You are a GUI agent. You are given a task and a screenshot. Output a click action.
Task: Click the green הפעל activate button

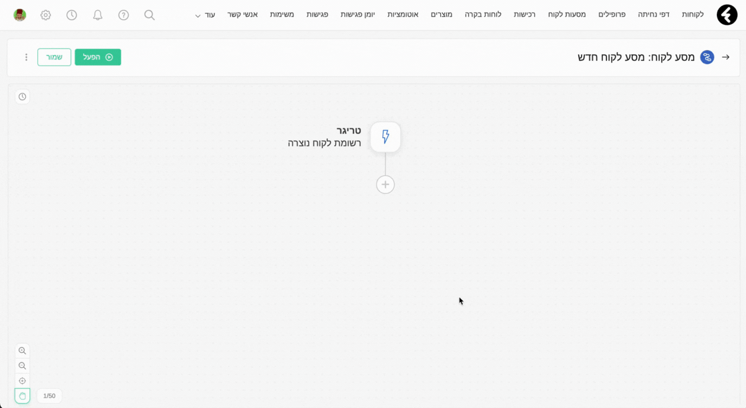click(x=98, y=57)
